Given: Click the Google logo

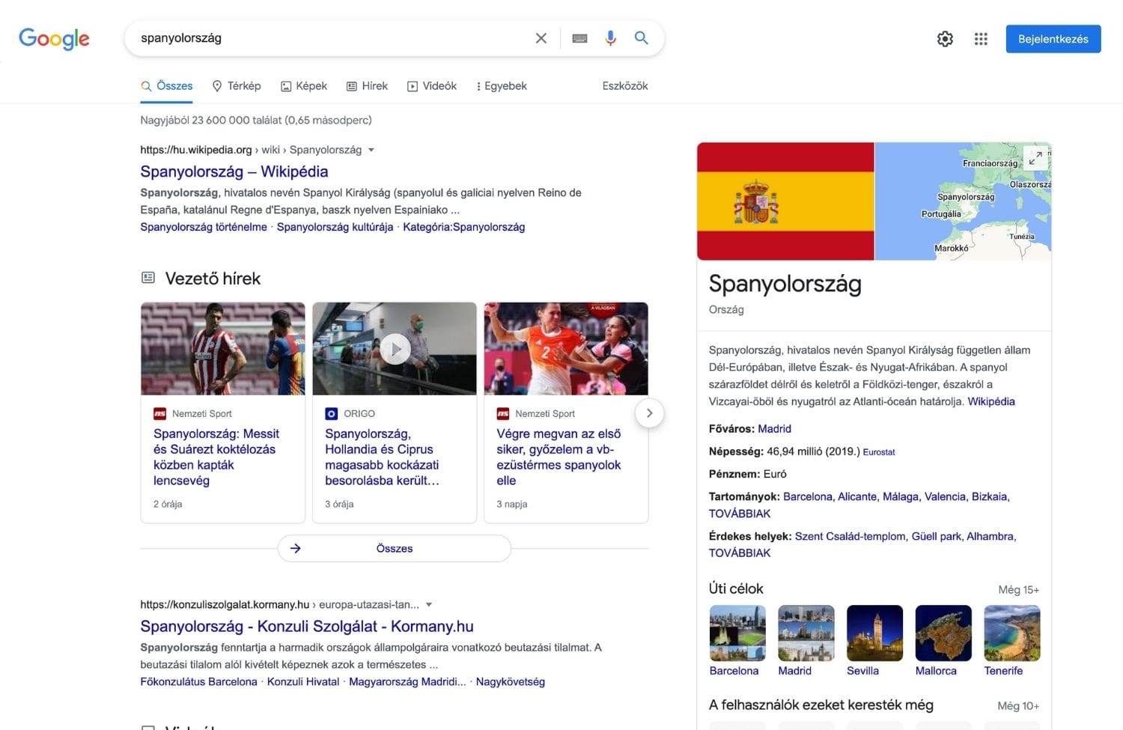Looking at the screenshot, I should pyautogui.click(x=54, y=38).
